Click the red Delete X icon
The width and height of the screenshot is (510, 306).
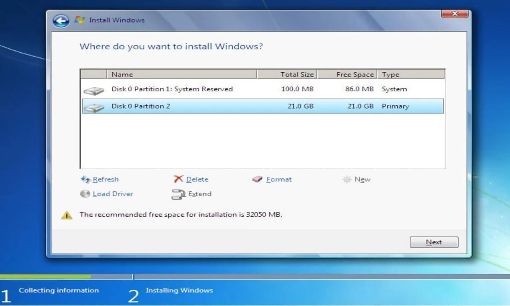[x=178, y=179]
